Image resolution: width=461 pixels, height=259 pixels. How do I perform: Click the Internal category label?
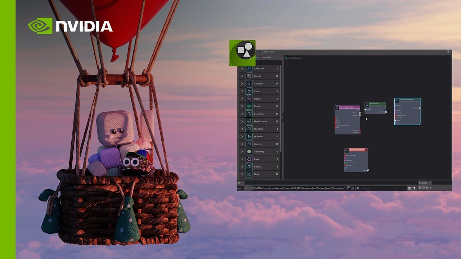point(258,167)
